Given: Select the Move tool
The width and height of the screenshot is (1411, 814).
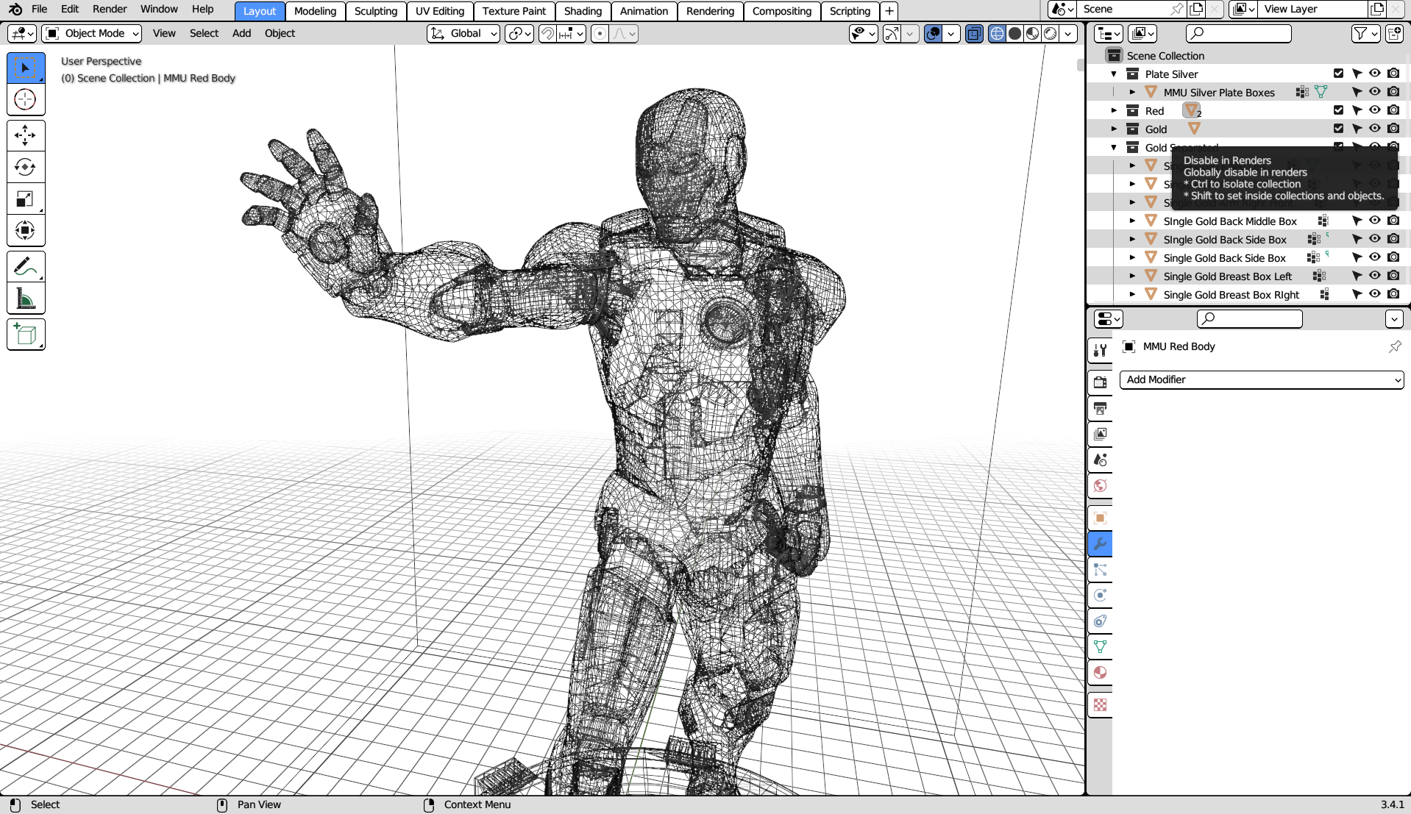Looking at the screenshot, I should tap(26, 135).
